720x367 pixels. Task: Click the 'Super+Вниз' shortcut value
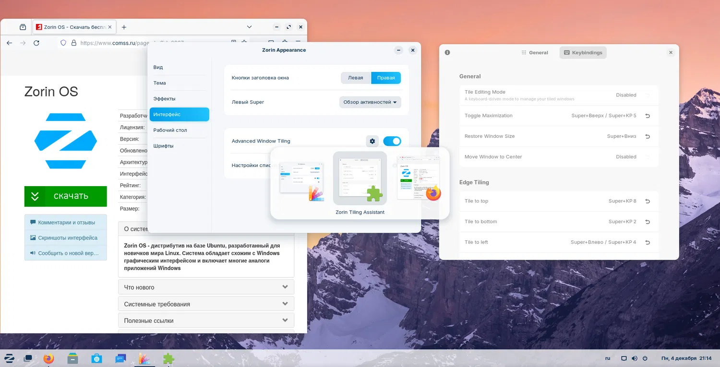(x=622, y=136)
